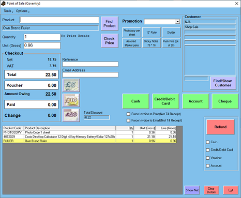The height and width of the screenshot is (198, 241).
Task: Pay with Credit/Debit Card button
Action: pyautogui.click(x=165, y=101)
